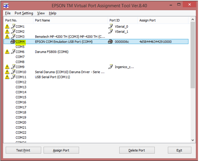Click the Test Print button
199x161 pixels.
point(23,150)
